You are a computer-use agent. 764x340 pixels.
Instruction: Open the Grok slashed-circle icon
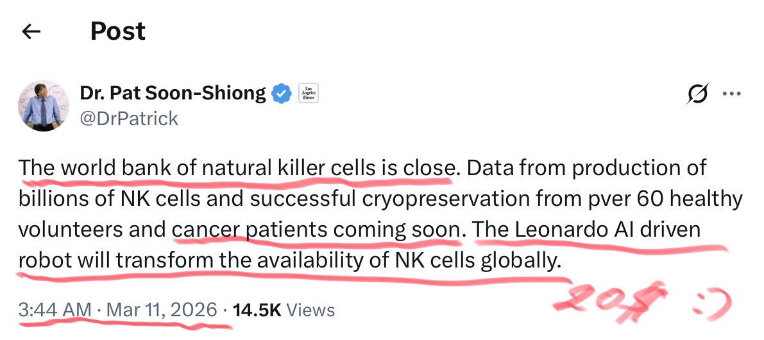[x=697, y=95]
